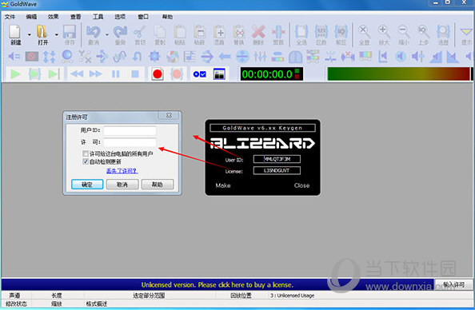The image size is (475, 310).
Task: Open the 选项 menu
Action: click(120, 17)
